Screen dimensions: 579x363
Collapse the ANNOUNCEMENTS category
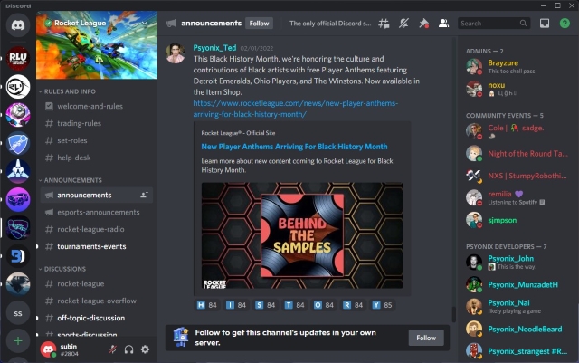point(71,180)
